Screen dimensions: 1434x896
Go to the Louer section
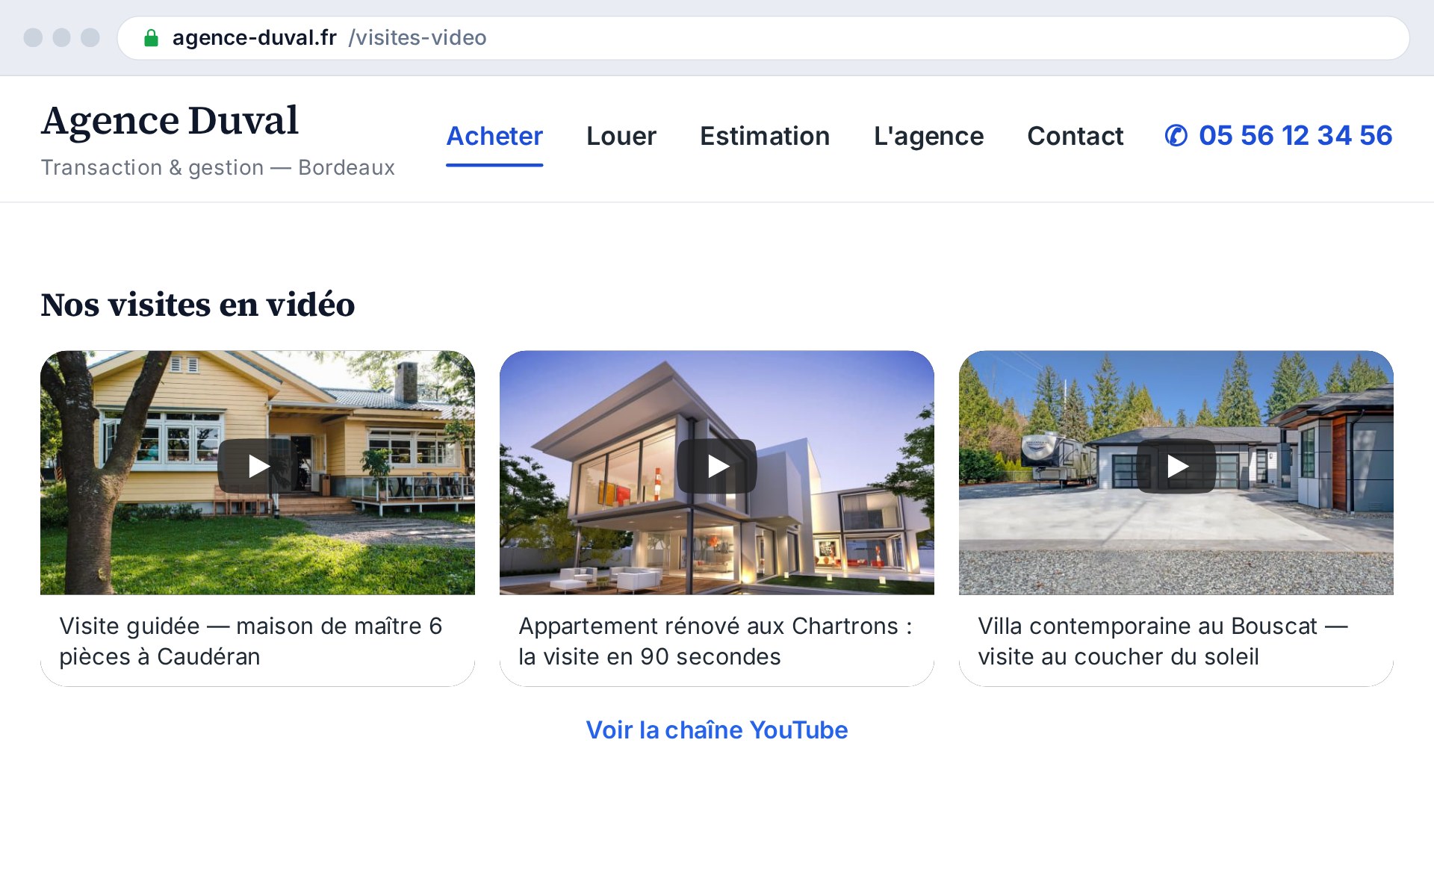pos(621,136)
